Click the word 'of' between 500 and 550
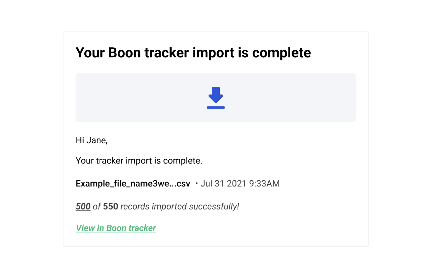The height and width of the screenshot is (276, 436). tap(97, 206)
